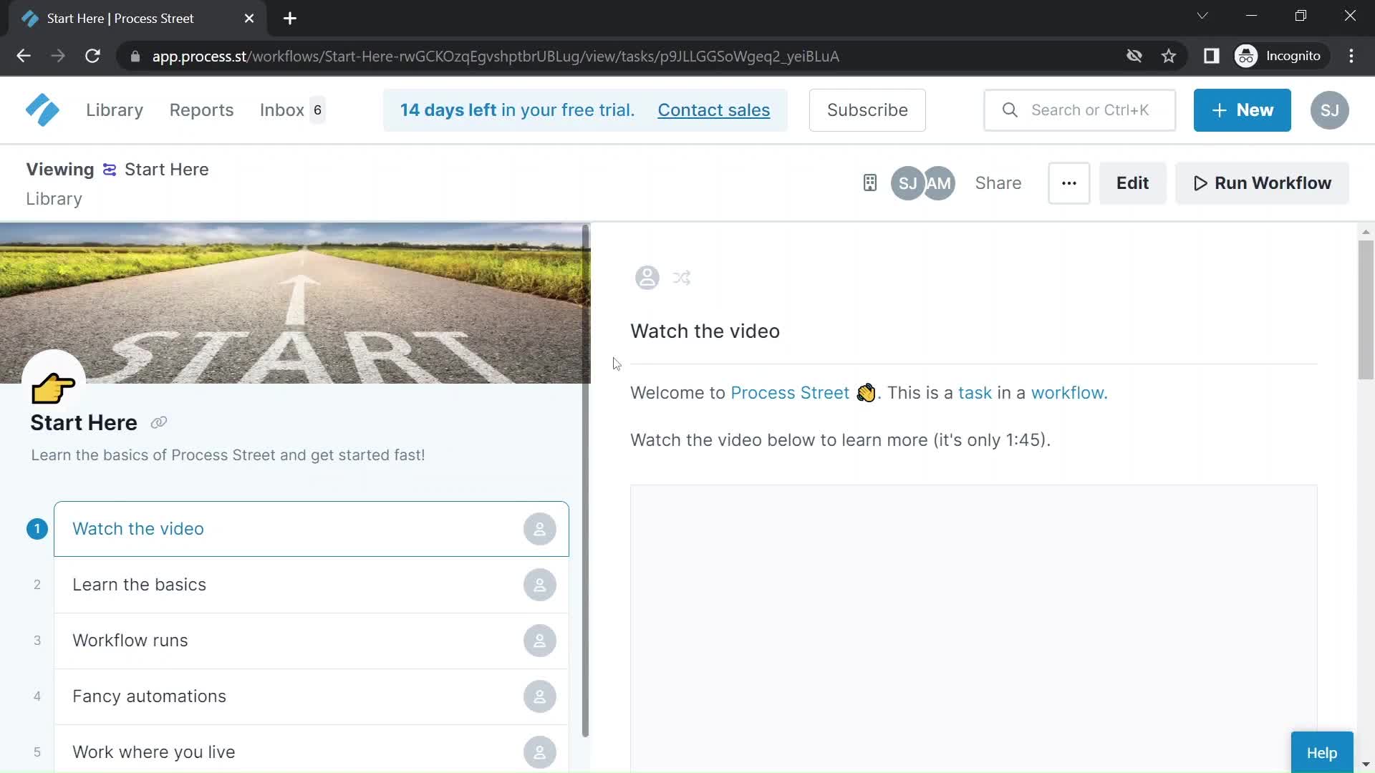Click the more options ellipsis icon
The image size is (1375, 773).
point(1069,183)
